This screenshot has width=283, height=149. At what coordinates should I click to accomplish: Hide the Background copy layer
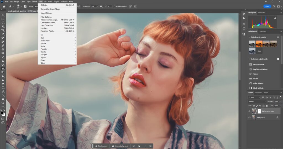[249, 111]
